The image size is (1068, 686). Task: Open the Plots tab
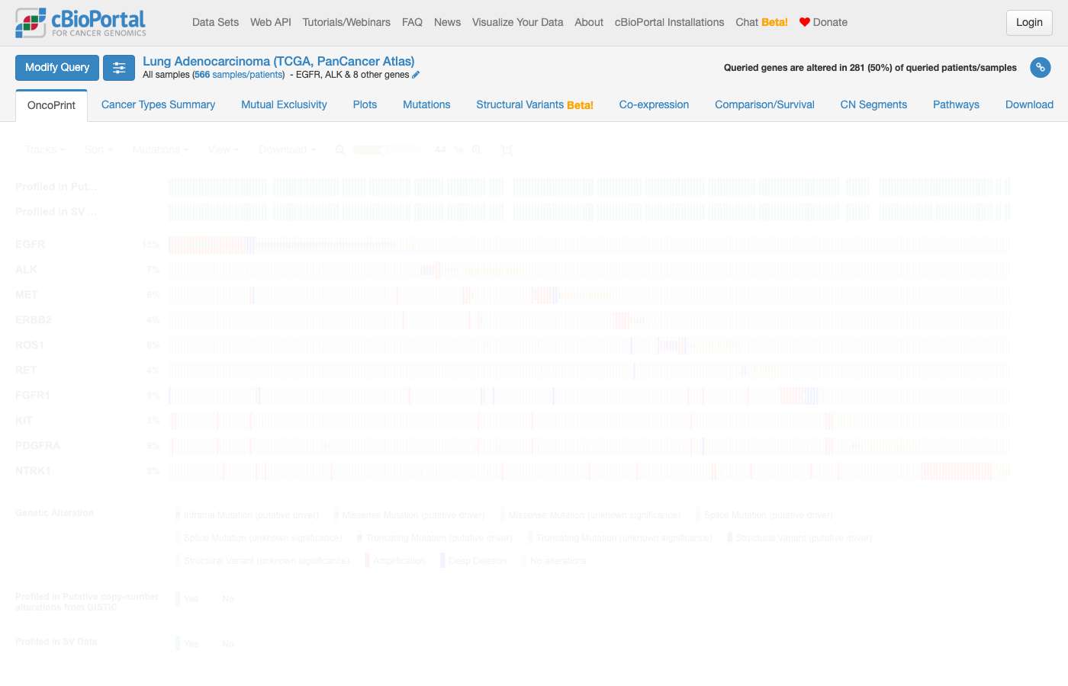pos(365,104)
